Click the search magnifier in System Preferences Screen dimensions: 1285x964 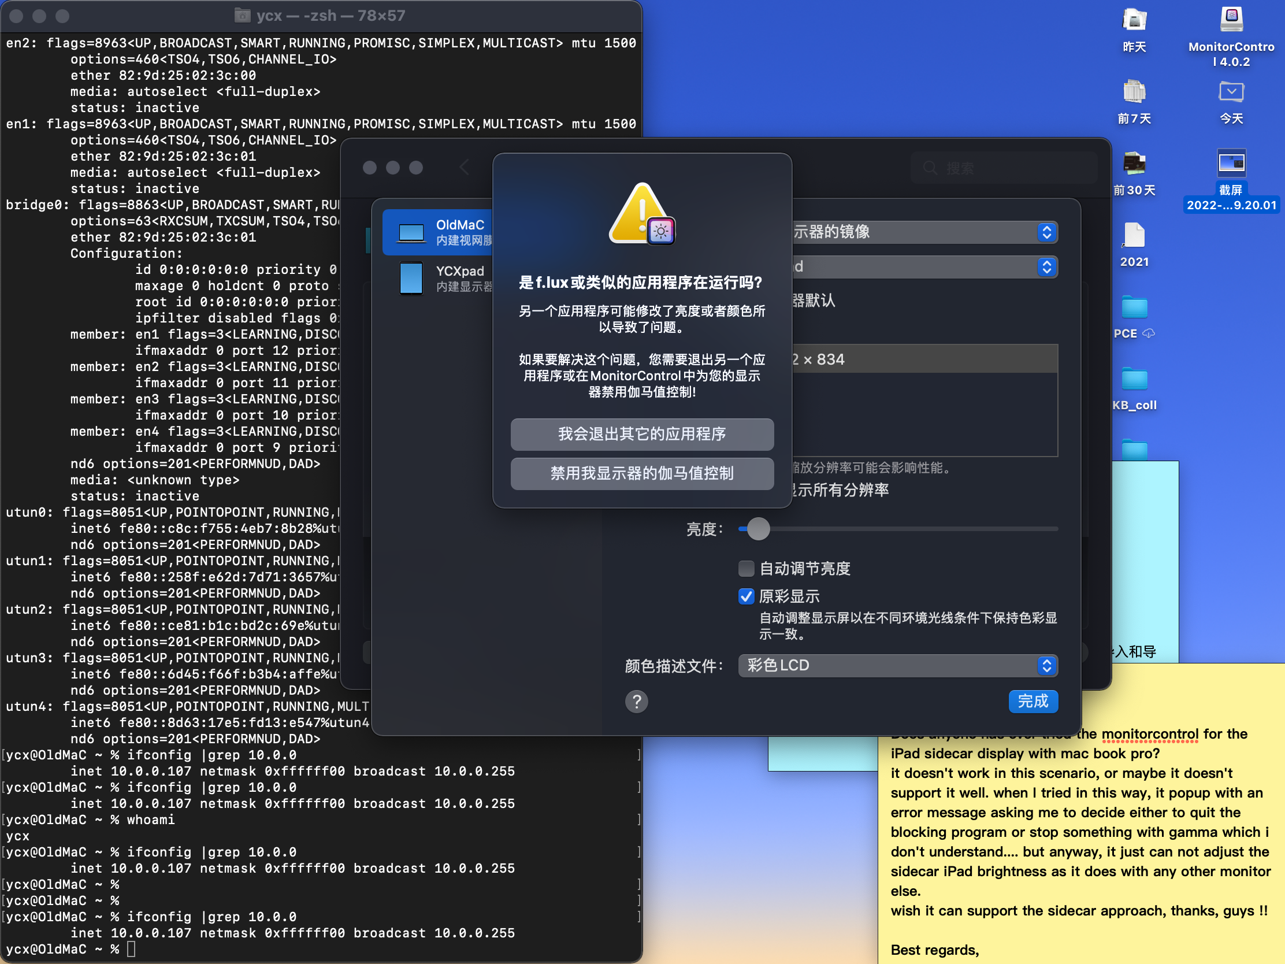[930, 168]
